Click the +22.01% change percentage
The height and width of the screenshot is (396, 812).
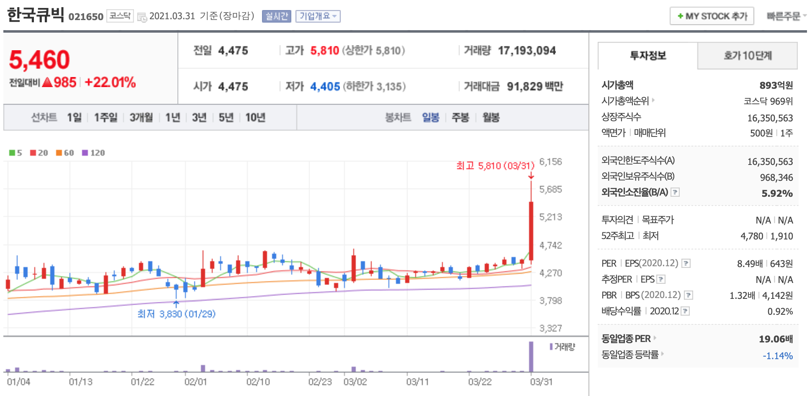coord(110,82)
